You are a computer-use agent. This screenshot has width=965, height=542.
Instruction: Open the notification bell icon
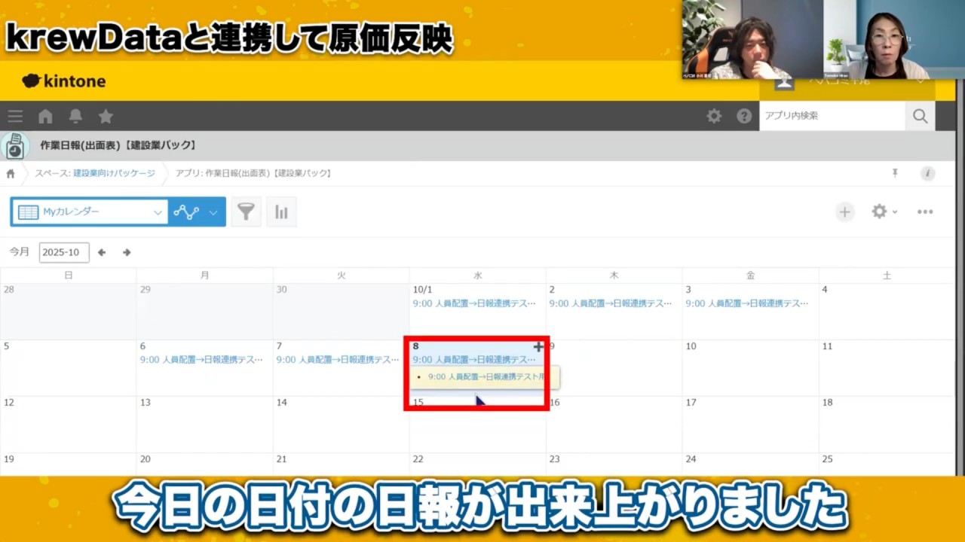pyautogui.click(x=75, y=116)
